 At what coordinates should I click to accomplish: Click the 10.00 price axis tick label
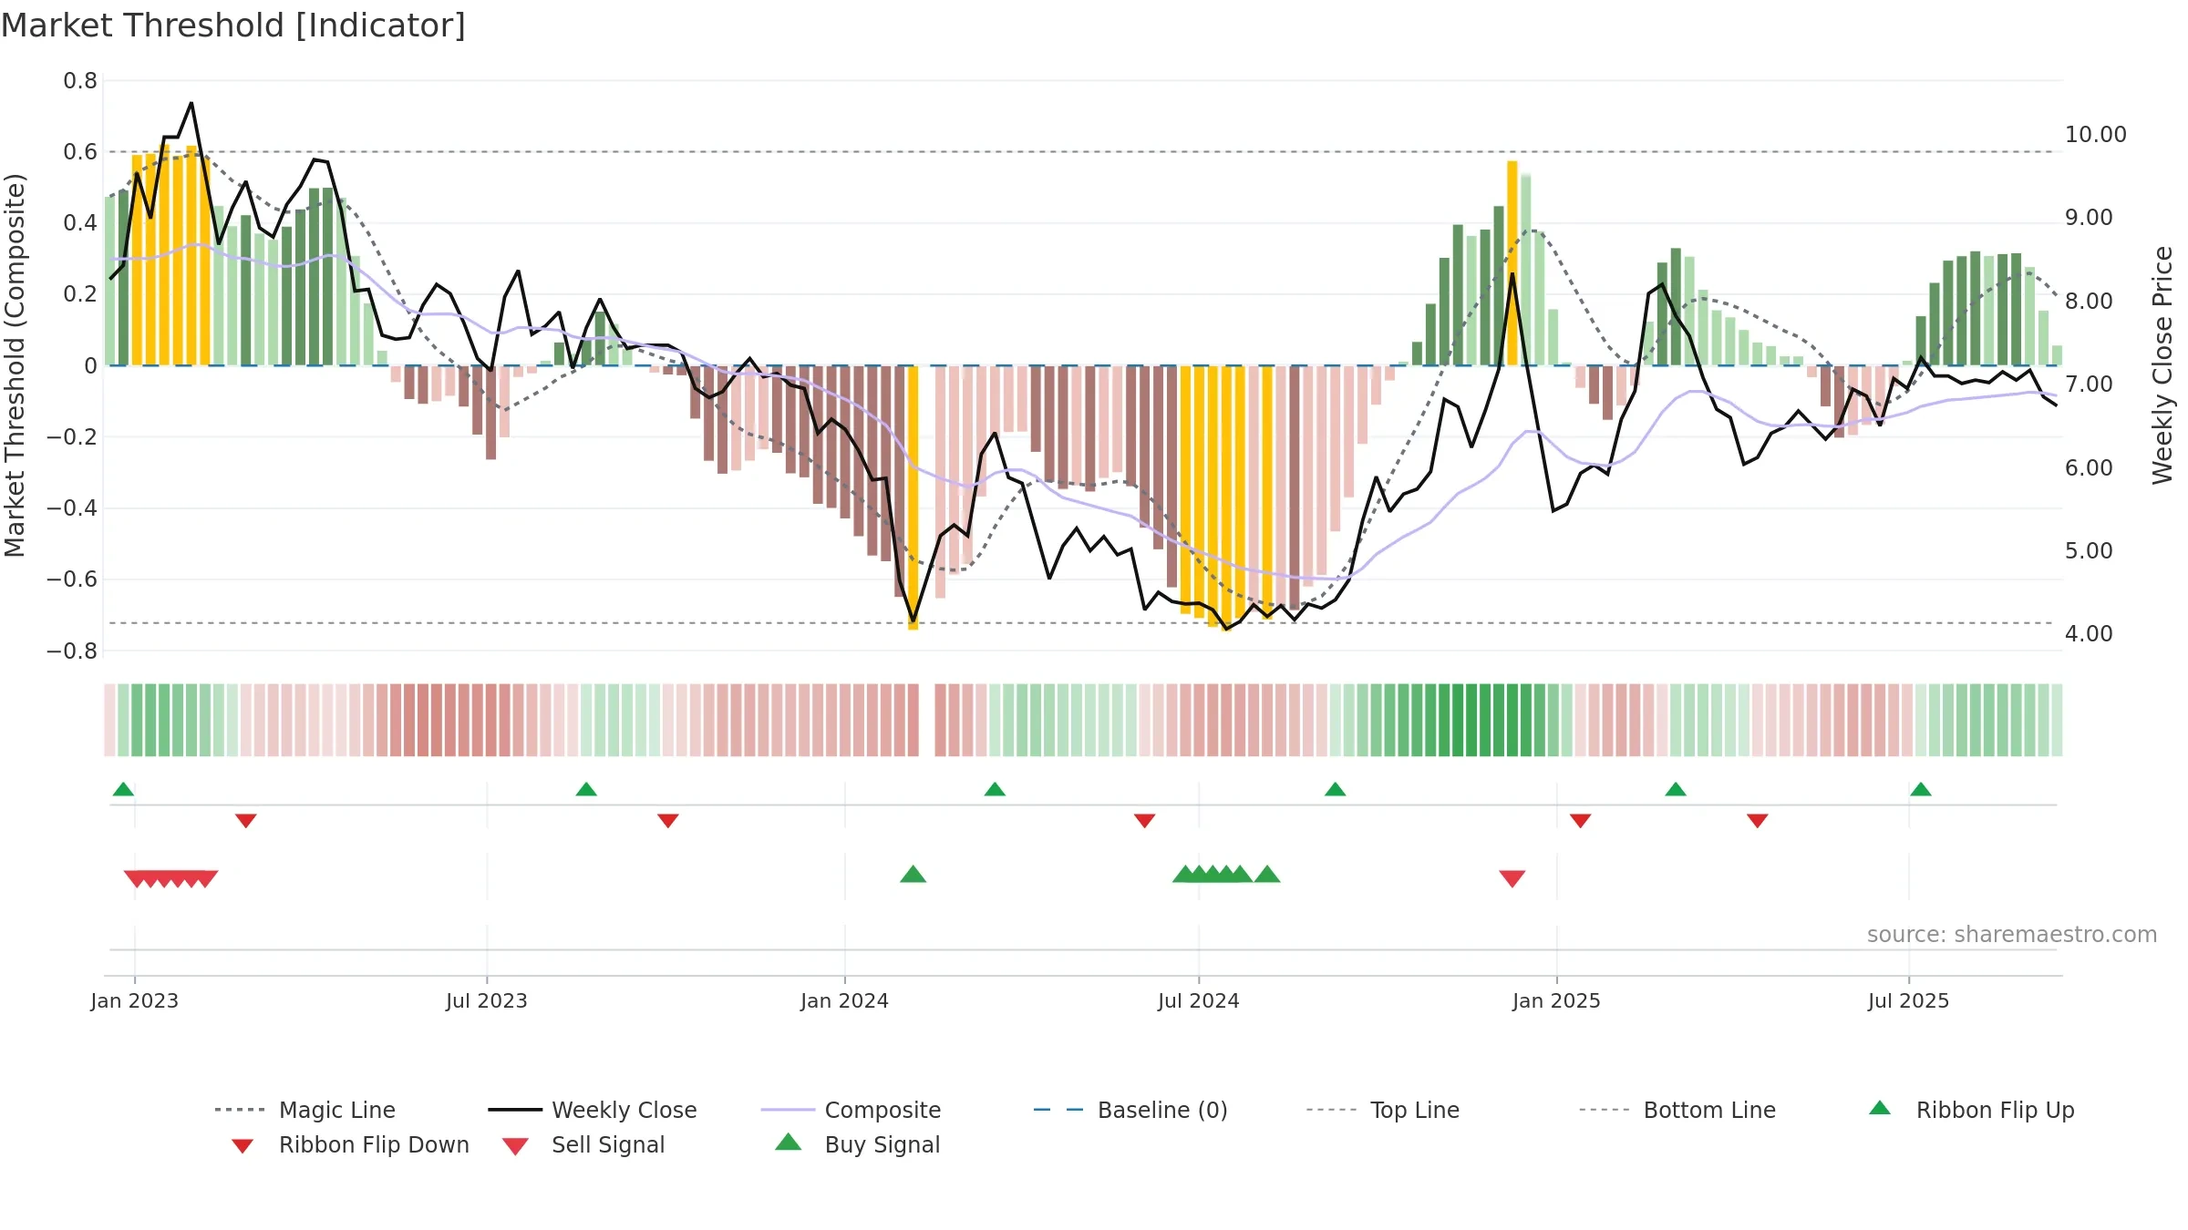[2096, 135]
